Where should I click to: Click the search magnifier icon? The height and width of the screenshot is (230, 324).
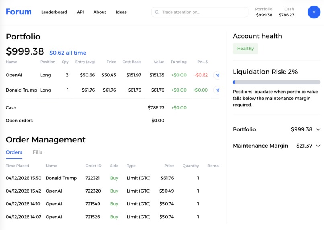click(x=157, y=12)
